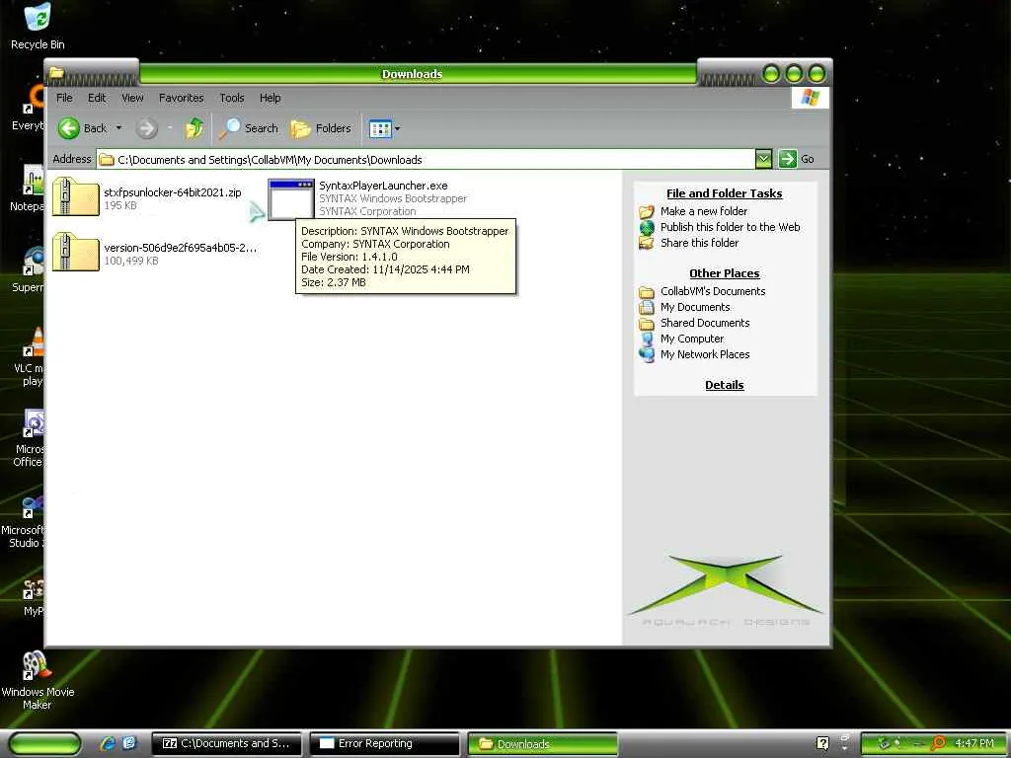
Task: Launch Internet Explorer from quick launch
Action: click(108, 743)
